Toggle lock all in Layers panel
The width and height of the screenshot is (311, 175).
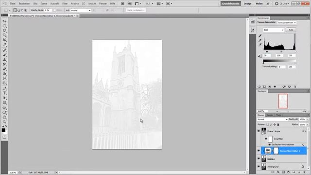coord(278,124)
